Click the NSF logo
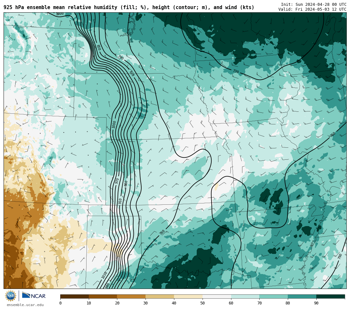Screen dimensions: 350x309 (x=11, y=296)
